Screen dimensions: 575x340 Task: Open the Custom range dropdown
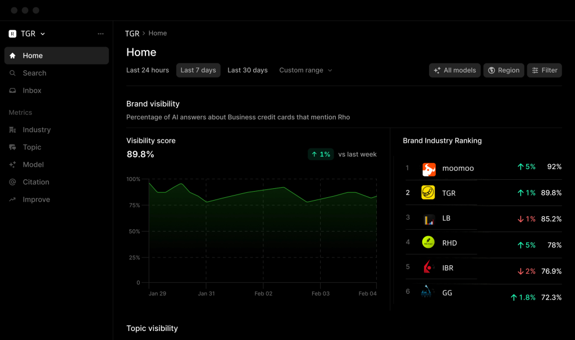[x=305, y=70]
